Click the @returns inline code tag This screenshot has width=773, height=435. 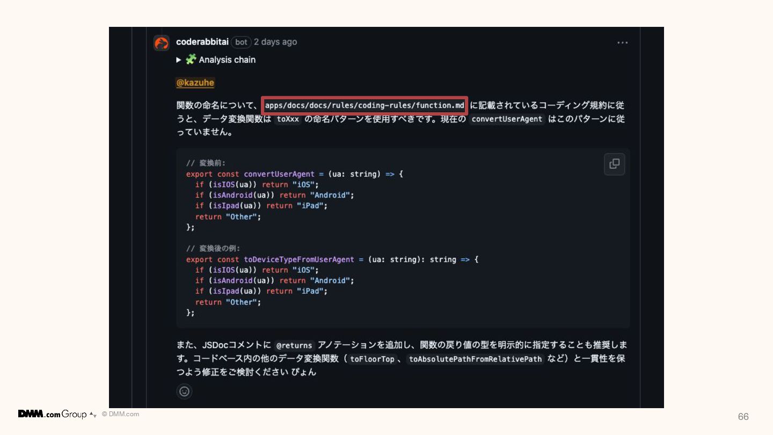294,345
